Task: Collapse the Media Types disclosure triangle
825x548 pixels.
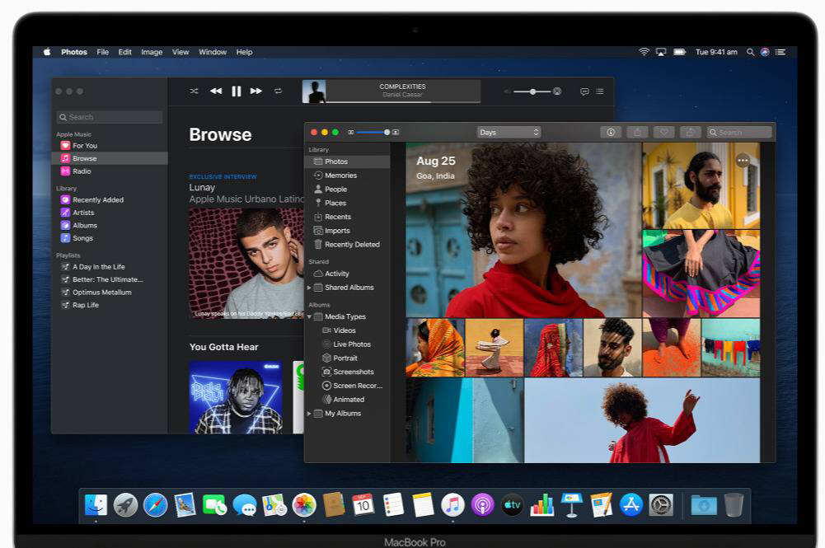Action: [309, 316]
